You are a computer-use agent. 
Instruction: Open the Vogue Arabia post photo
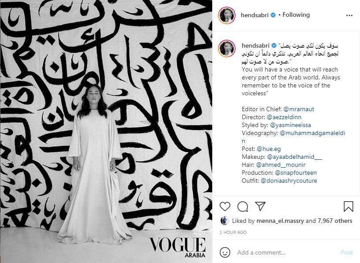click(x=106, y=131)
